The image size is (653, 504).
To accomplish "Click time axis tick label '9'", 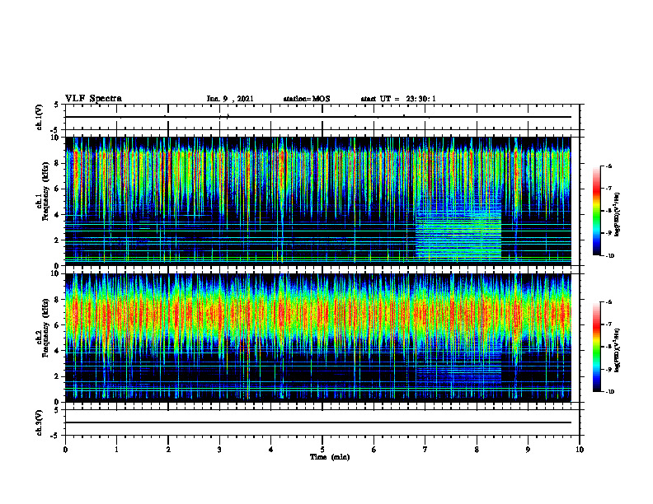I will click(528, 450).
